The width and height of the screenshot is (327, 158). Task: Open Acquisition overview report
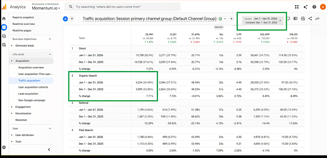click(31, 67)
